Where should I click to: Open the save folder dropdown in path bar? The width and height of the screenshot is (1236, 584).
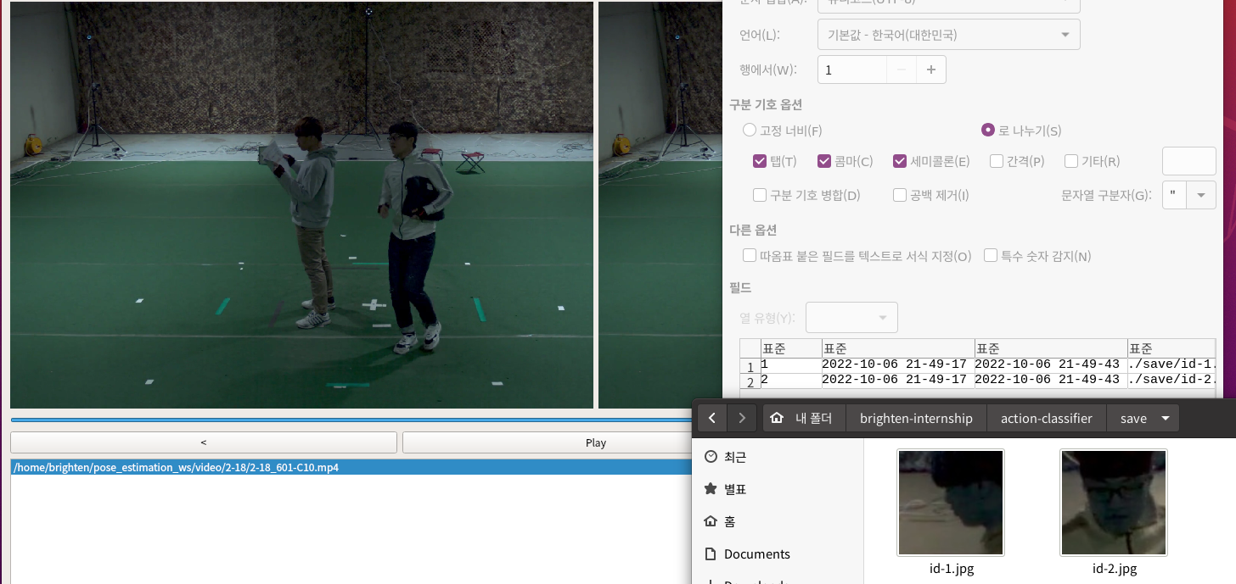click(1166, 418)
